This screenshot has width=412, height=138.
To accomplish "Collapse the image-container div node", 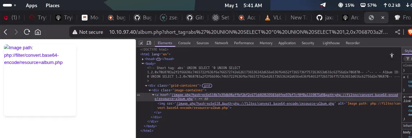I will pyautogui.click(x=150, y=90).
